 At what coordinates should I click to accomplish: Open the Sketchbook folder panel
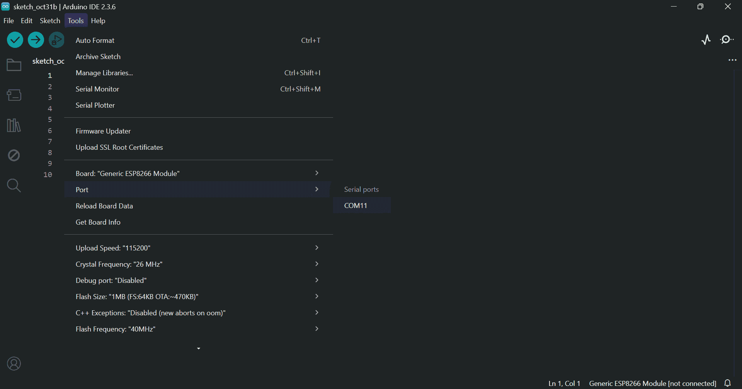pyautogui.click(x=14, y=64)
